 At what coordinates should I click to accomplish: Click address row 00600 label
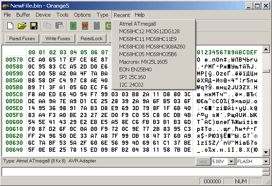[14, 122]
